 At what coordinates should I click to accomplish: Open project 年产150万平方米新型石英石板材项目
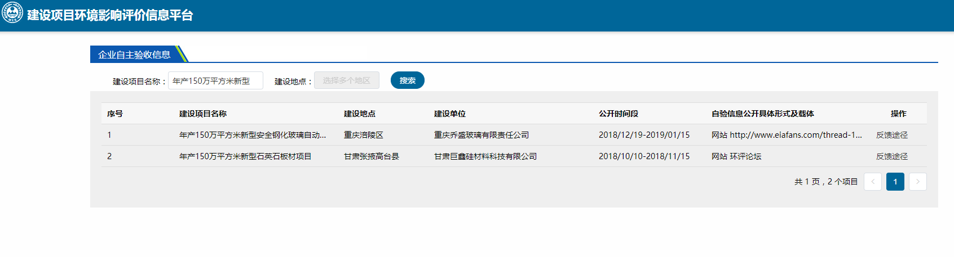pos(245,156)
